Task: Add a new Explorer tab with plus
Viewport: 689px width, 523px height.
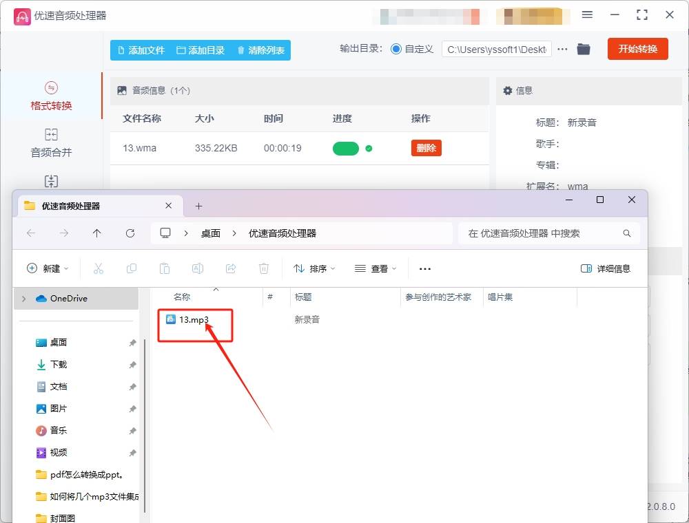Action: [x=198, y=206]
